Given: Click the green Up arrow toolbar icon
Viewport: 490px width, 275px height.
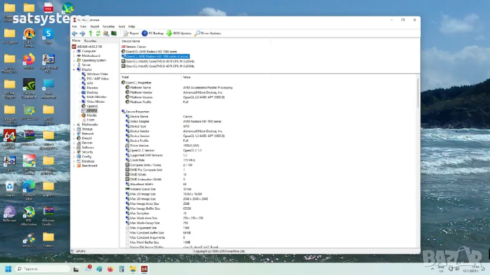Looking at the screenshot, I should coord(90,34).
